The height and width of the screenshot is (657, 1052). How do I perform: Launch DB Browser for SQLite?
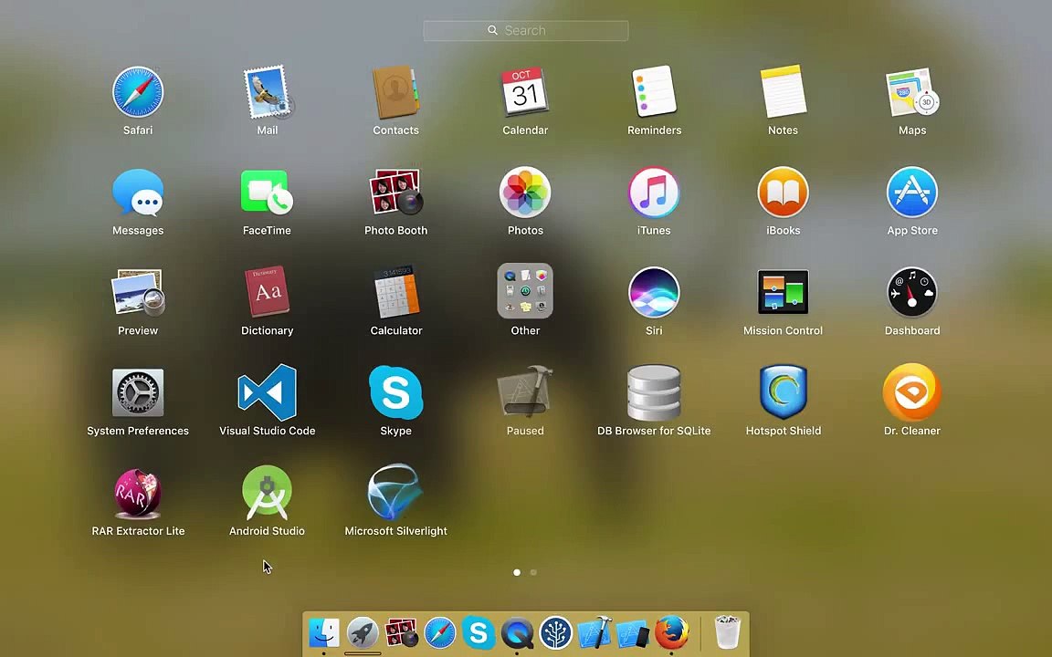(654, 393)
